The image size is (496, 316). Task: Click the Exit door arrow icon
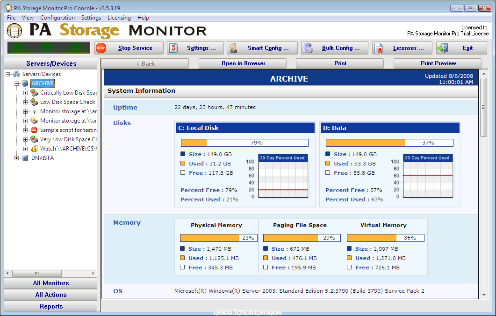(x=443, y=48)
